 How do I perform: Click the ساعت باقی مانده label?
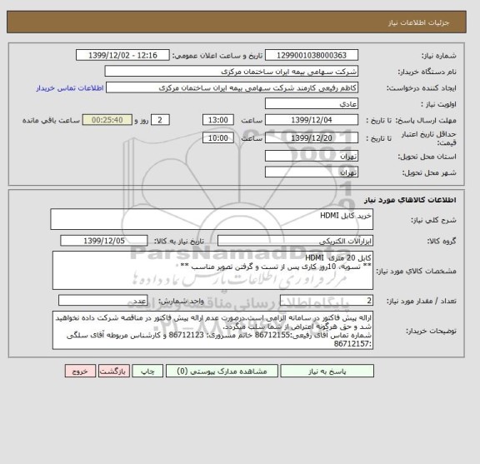click(51, 120)
